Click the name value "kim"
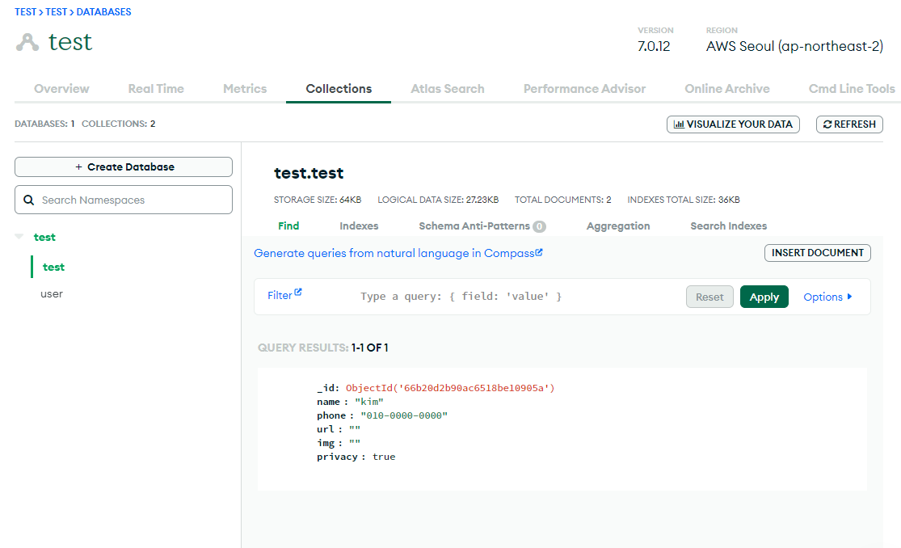 point(369,402)
